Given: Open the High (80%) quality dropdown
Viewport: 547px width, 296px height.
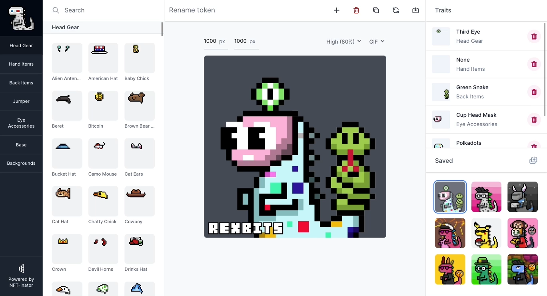Looking at the screenshot, I should [343, 42].
